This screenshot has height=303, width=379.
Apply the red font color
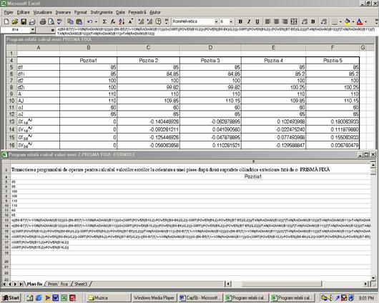360,21
